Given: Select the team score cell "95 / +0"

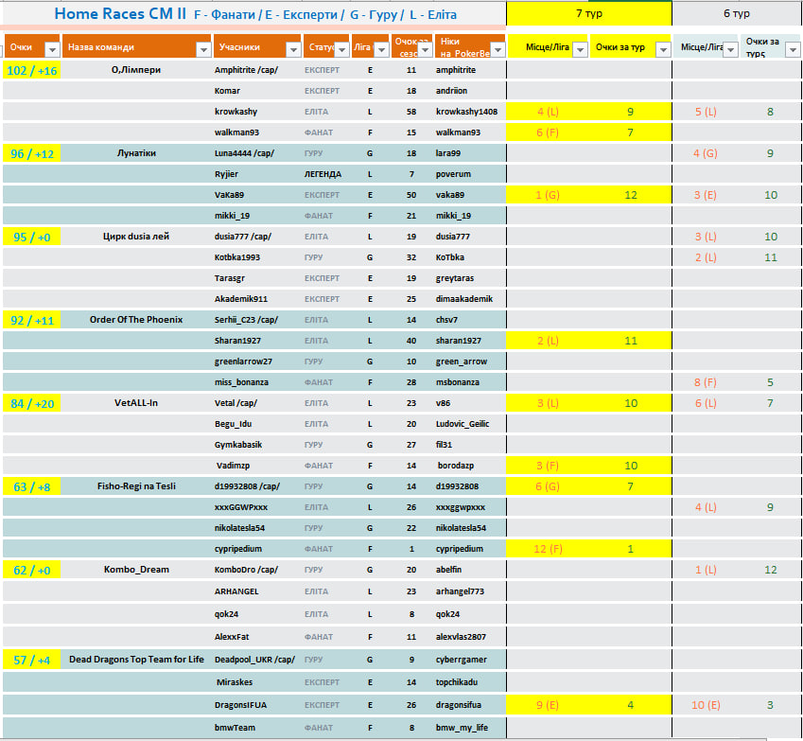Looking at the screenshot, I should coord(32,237).
